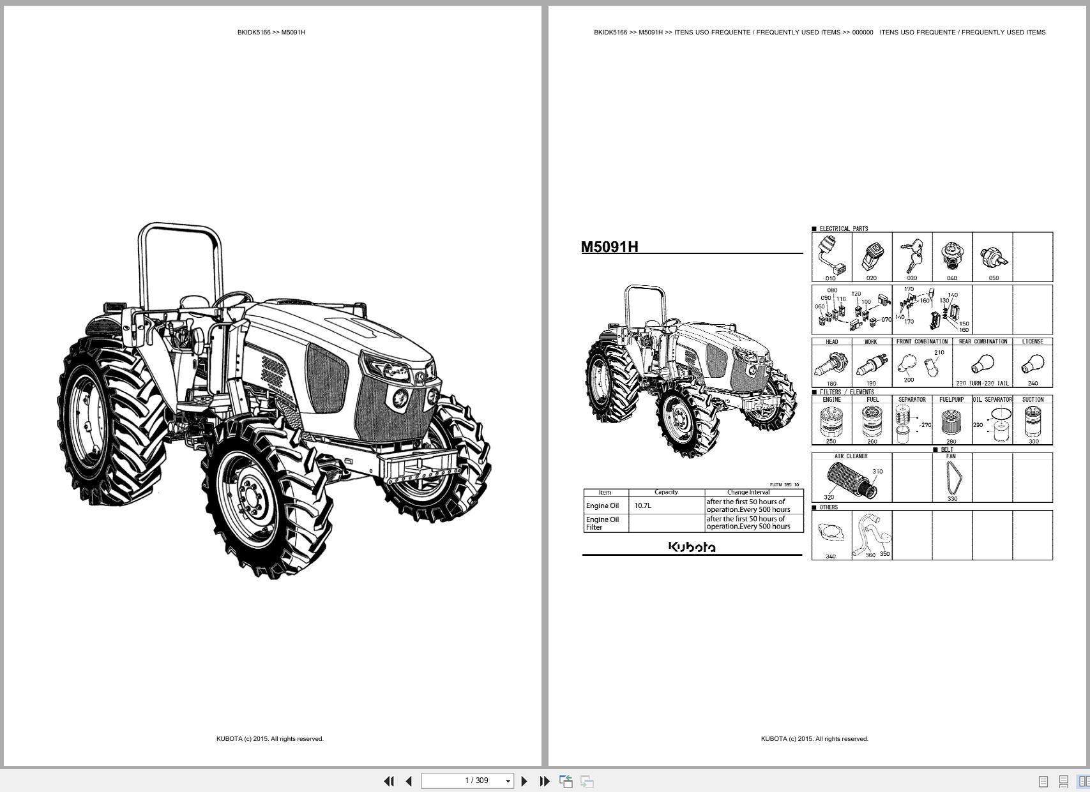
Task: Click the small tractor illustration under M5091H
Action: [691, 370]
